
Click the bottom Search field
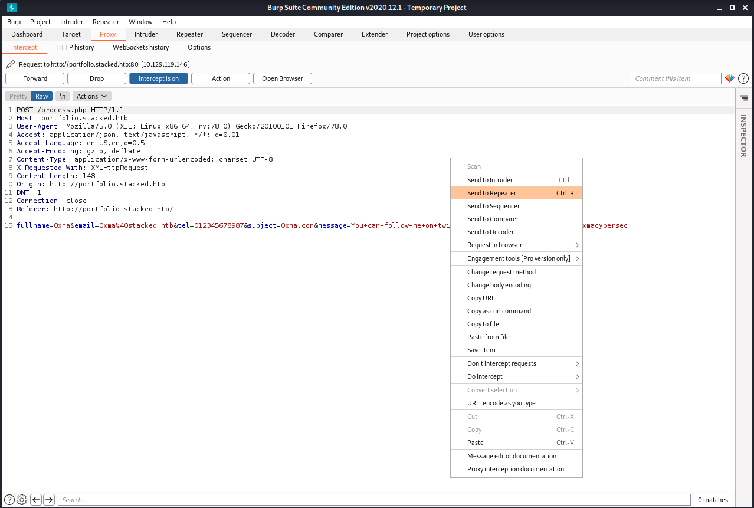tap(374, 499)
